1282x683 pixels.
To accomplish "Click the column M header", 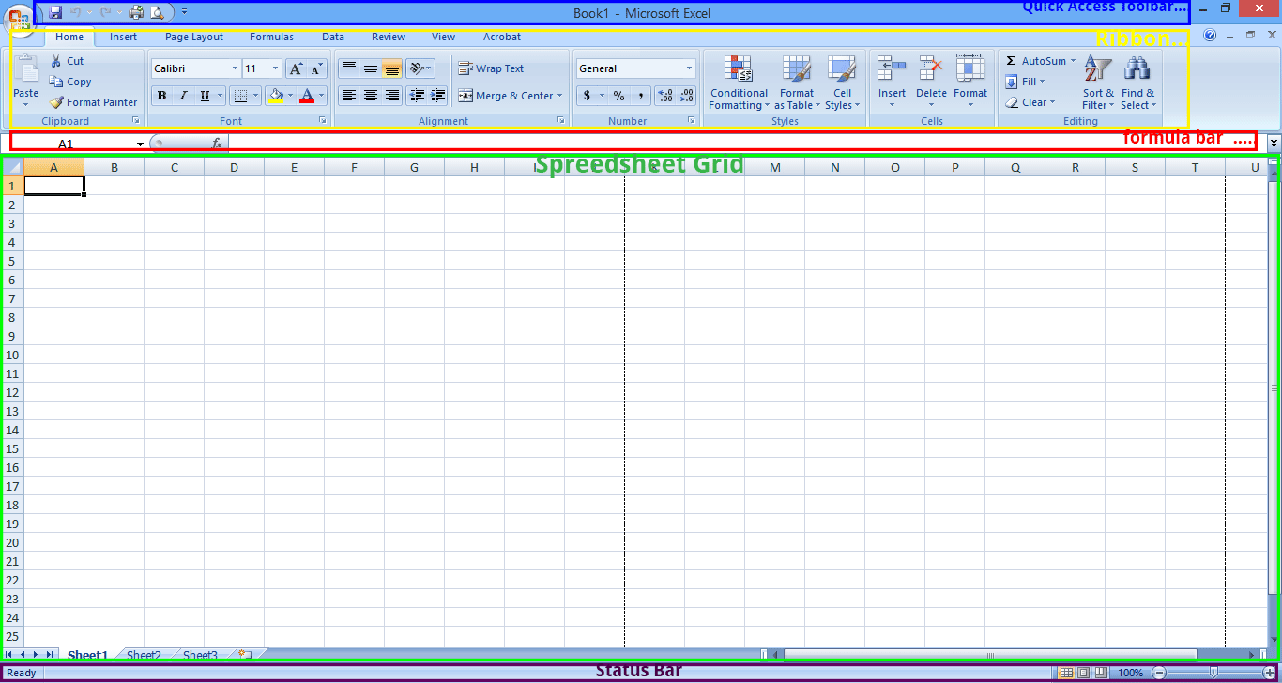I will point(774,167).
